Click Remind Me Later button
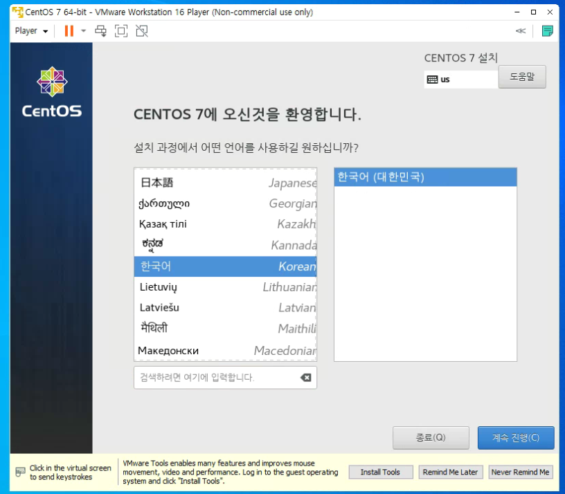The height and width of the screenshot is (494, 565). [450, 472]
